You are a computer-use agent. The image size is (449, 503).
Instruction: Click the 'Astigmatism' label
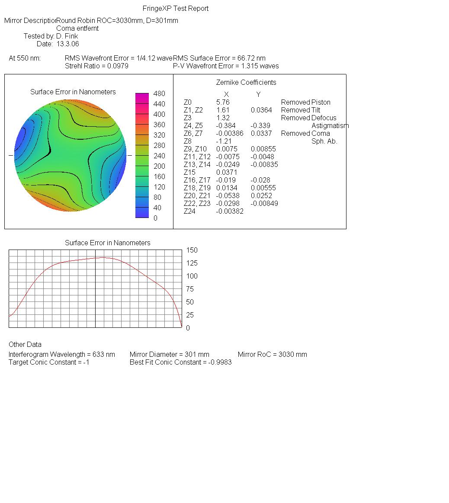coord(330,126)
